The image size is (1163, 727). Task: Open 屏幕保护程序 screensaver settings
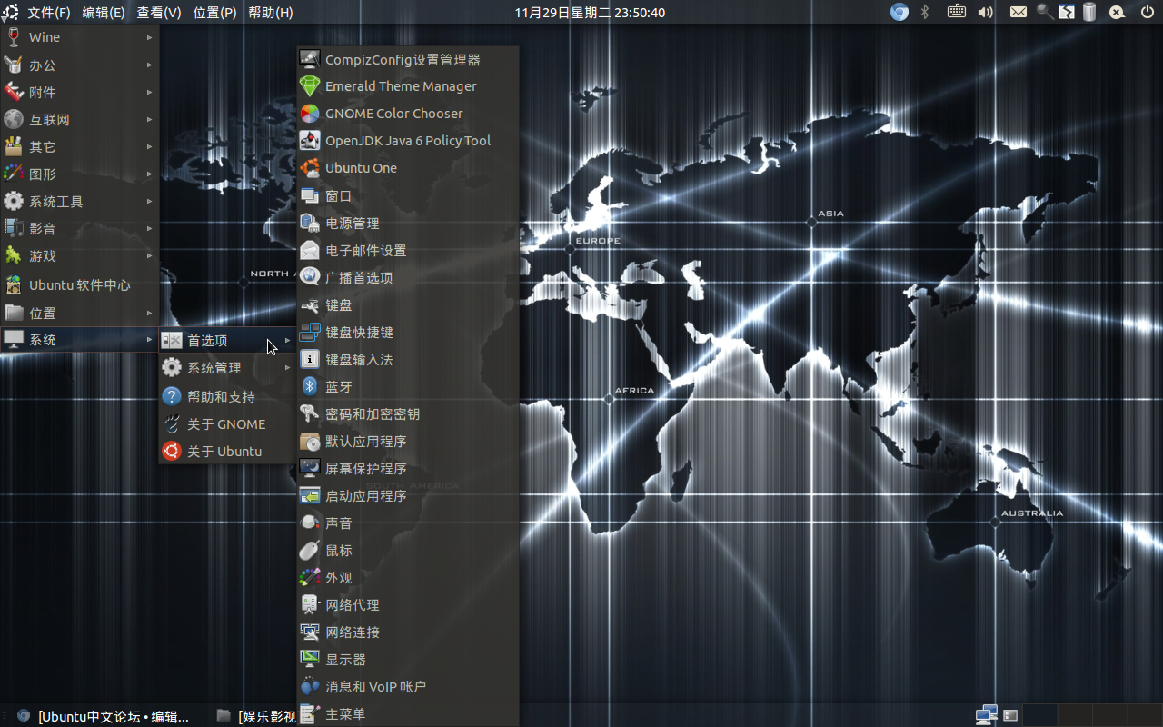click(408, 468)
